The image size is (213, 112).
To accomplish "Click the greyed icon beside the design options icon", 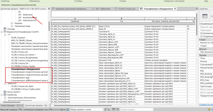I will click(x=117, y=110).
